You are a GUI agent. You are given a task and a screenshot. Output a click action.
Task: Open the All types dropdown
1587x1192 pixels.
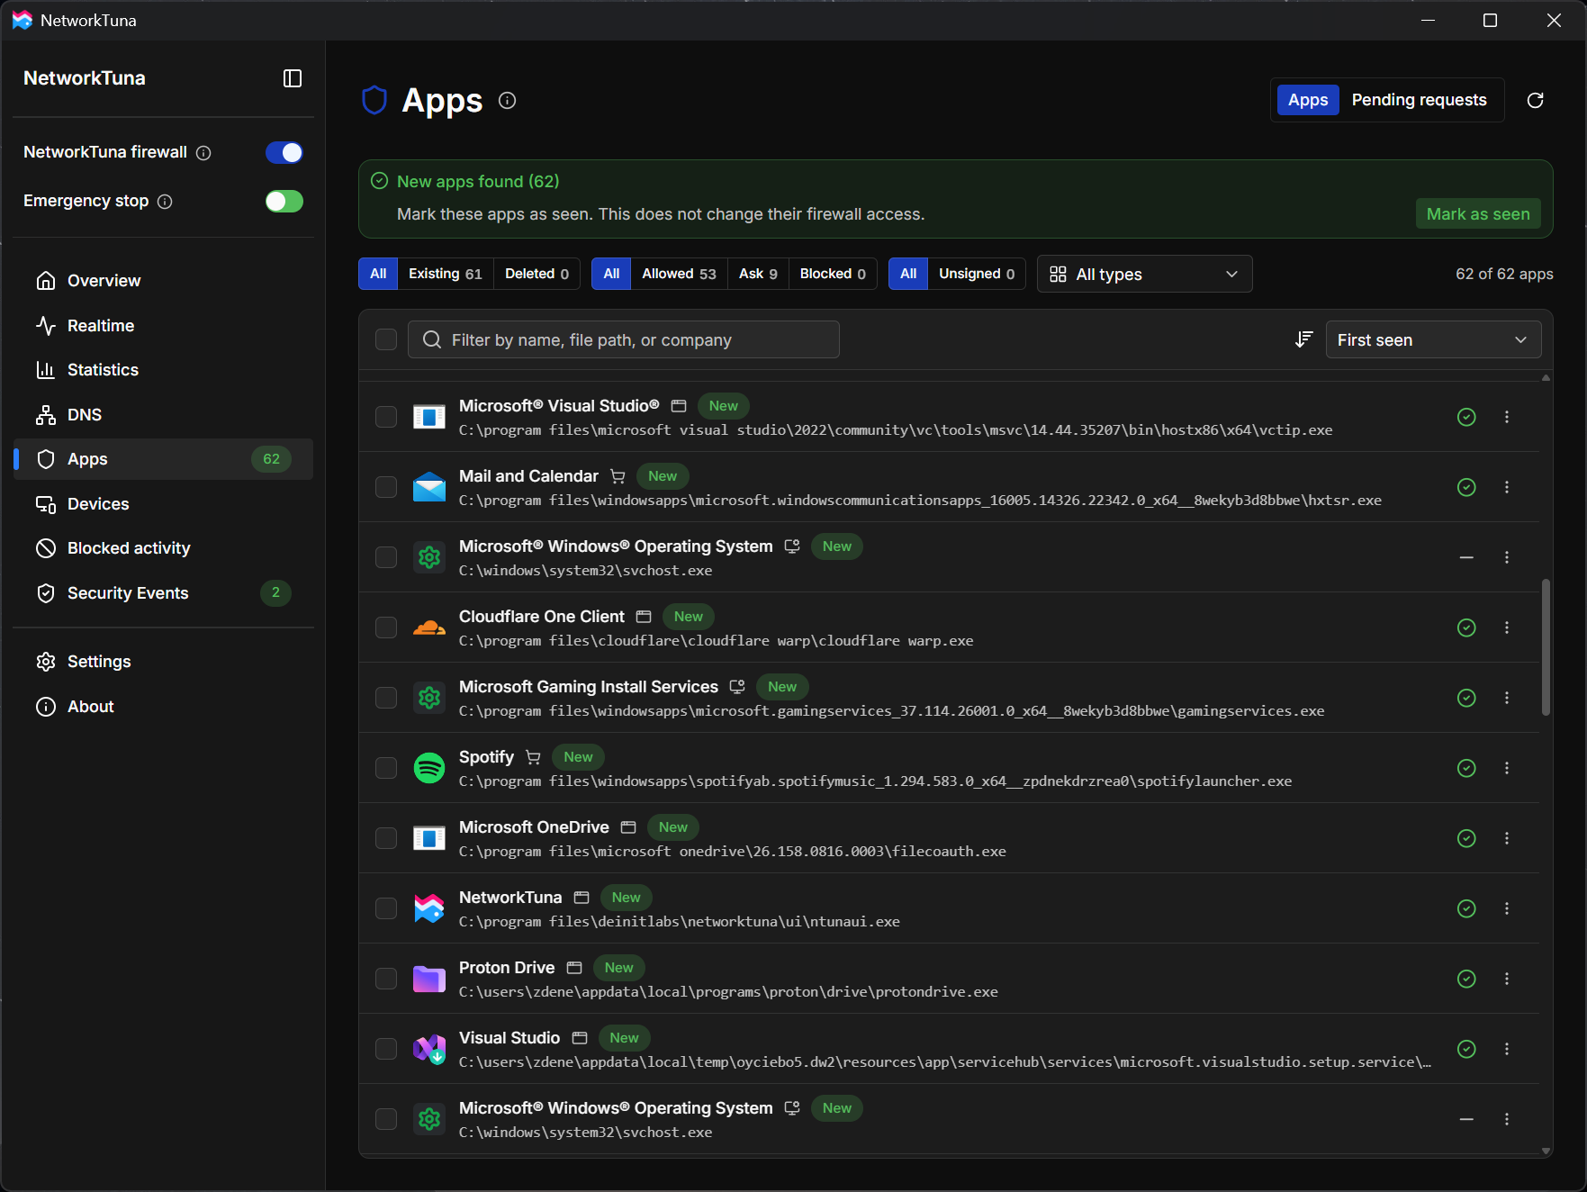[x=1144, y=274]
